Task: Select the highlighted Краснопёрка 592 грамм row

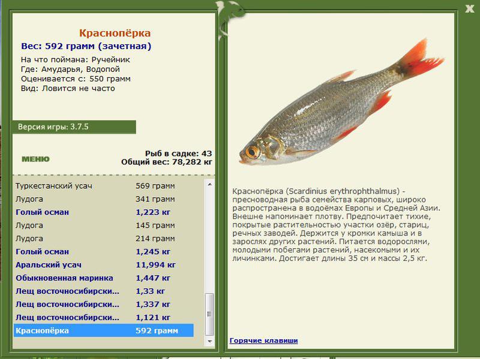Action: tap(103, 330)
